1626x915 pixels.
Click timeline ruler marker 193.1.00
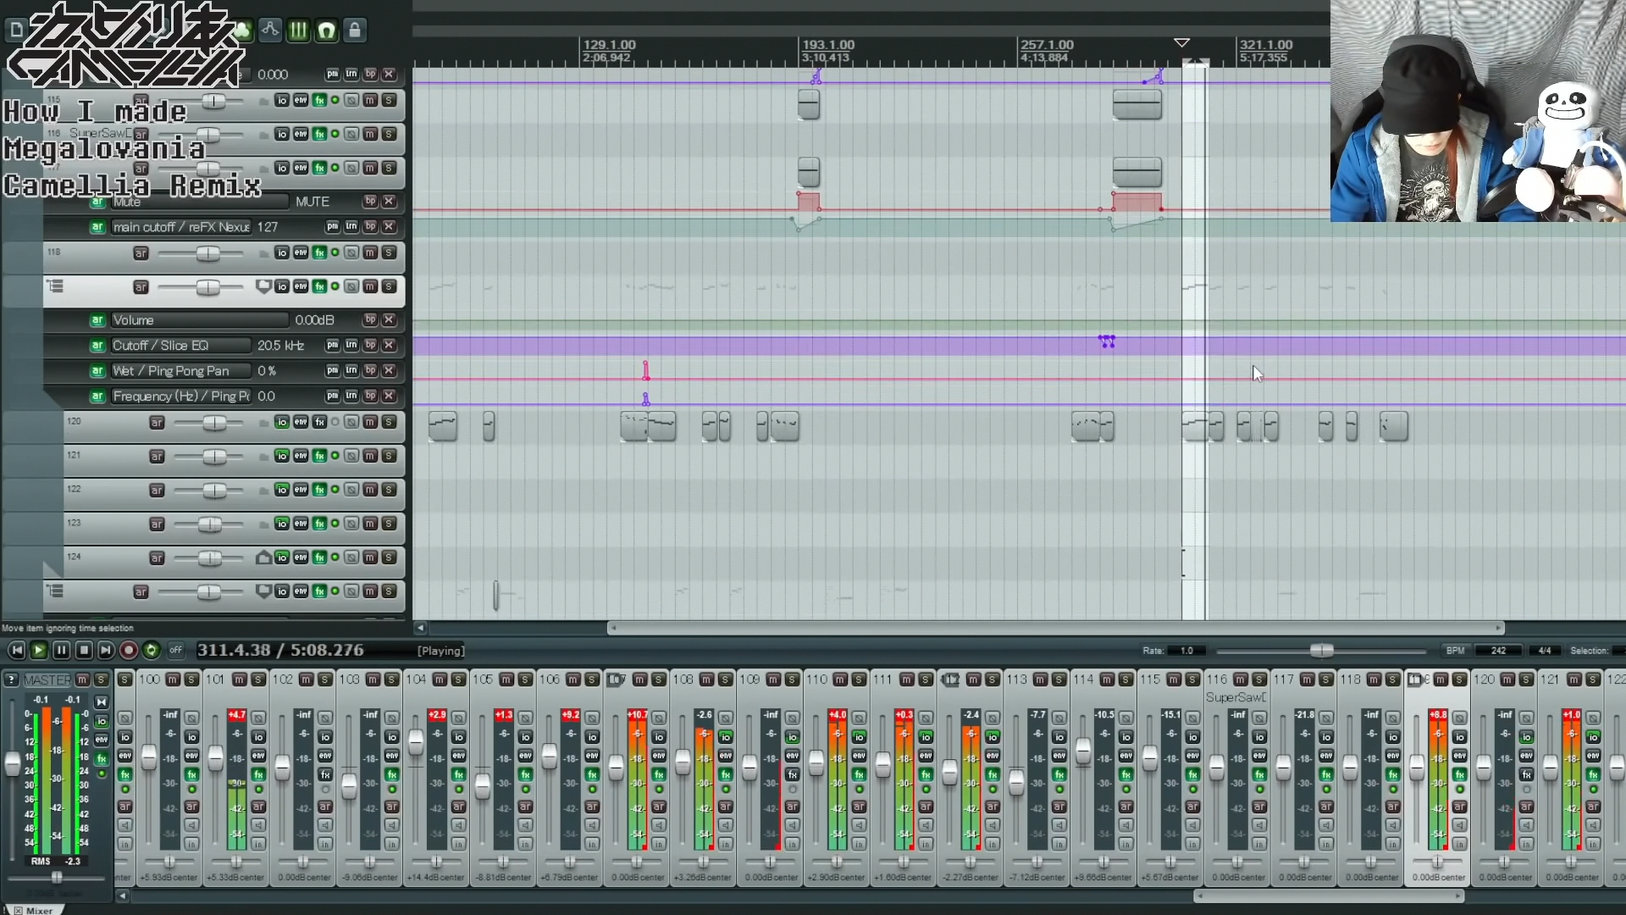(828, 45)
